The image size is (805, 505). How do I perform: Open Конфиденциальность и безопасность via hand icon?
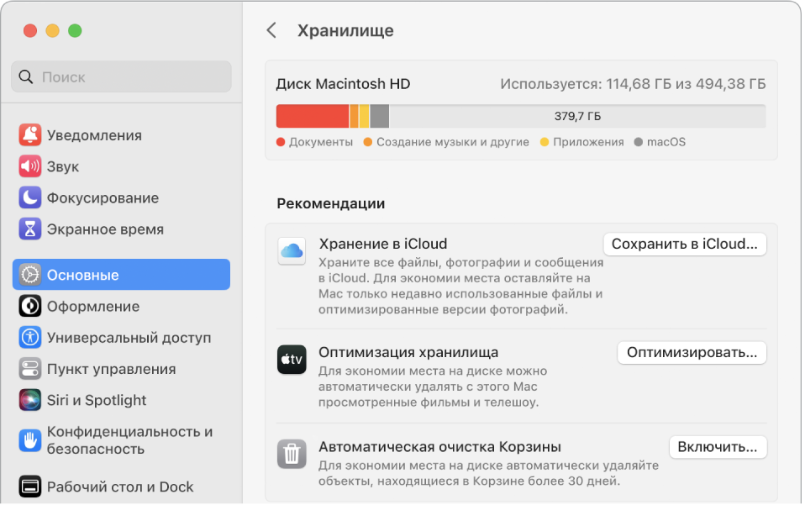[29, 439]
